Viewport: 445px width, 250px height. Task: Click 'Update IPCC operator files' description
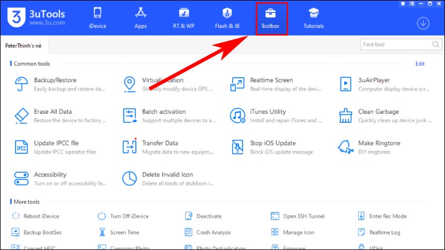tap(65, 152)
